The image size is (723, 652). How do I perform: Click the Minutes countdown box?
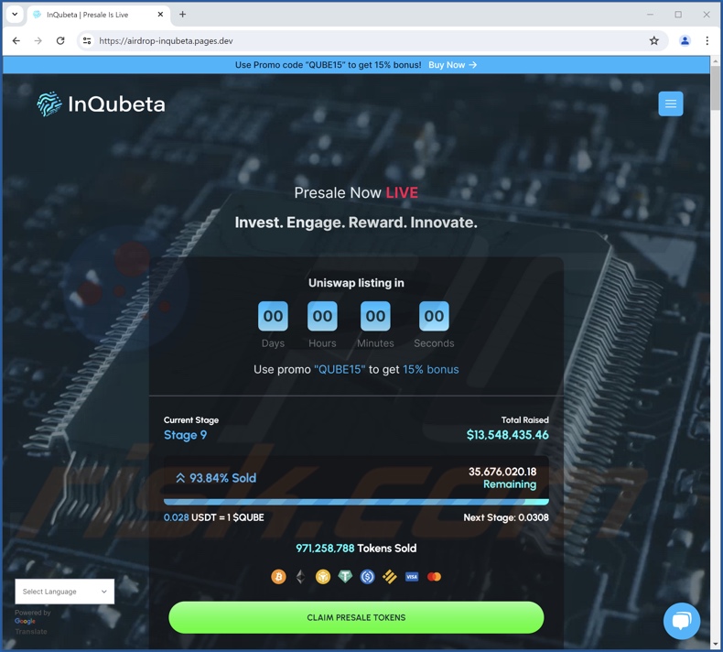[375, 316]
